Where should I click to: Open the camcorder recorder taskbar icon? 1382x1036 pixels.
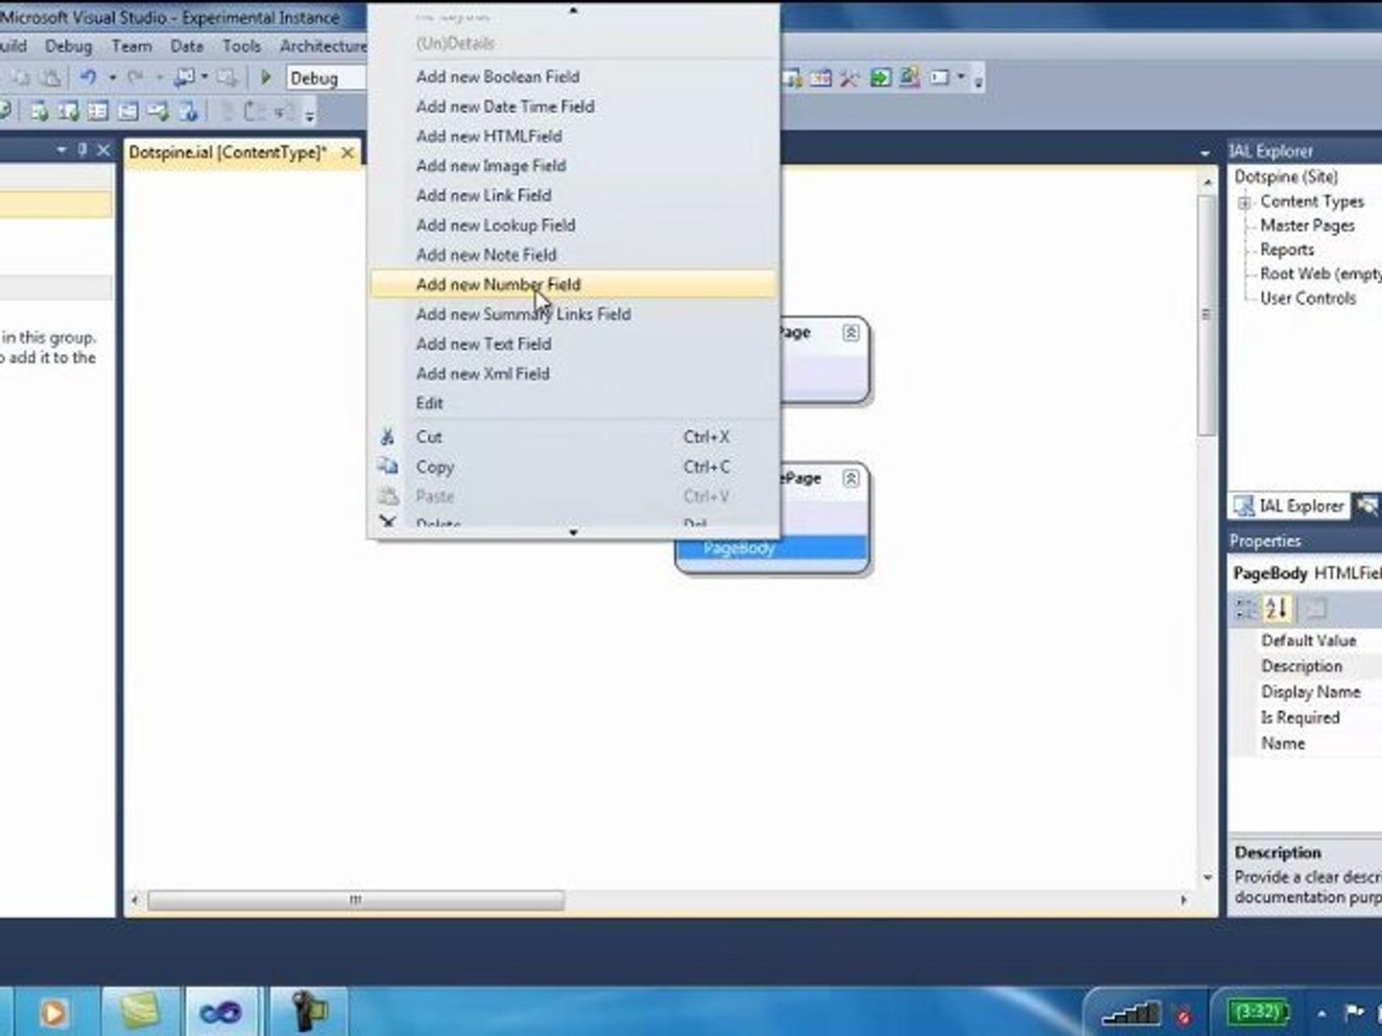308,1013
